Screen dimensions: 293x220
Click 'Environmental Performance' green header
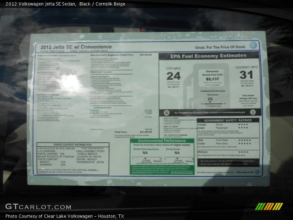click(162, 141)
